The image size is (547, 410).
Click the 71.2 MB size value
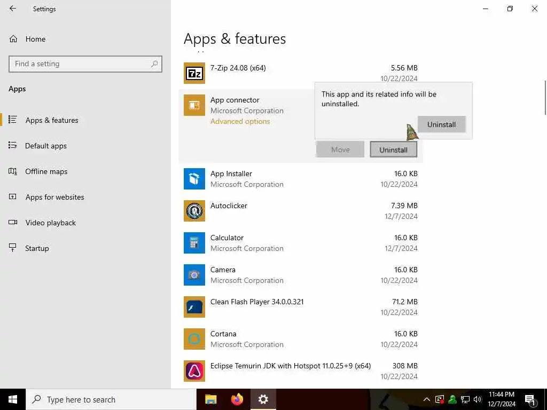click(405, 302)
